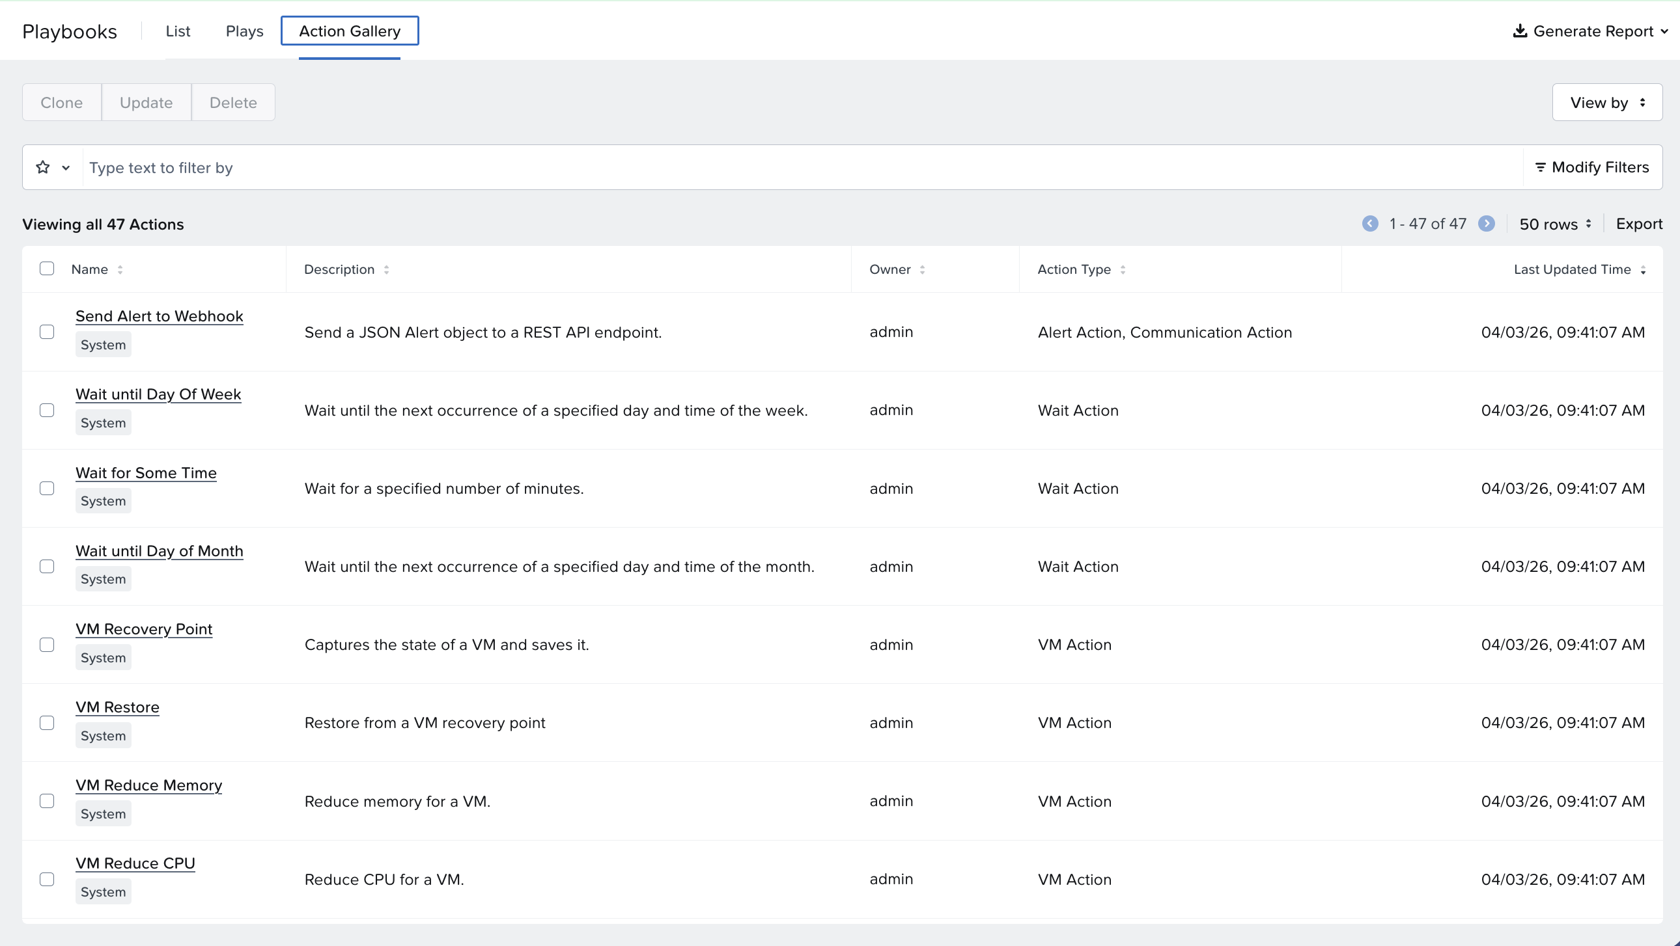
Task: Open VM Reduce Memory action
Action: [148, 786]
